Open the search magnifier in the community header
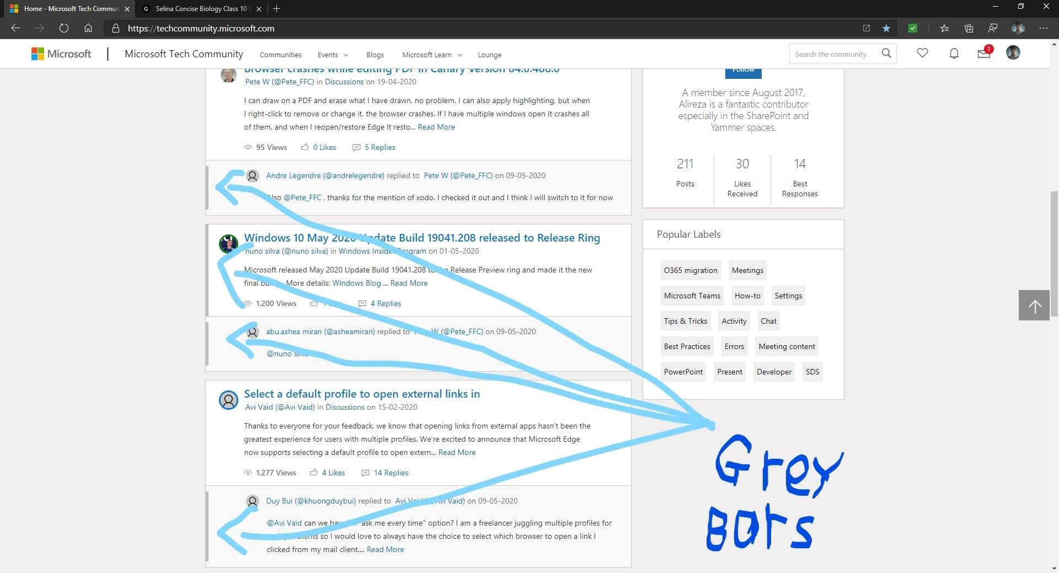The image size is (1059, 573). [x=886, y=53]
